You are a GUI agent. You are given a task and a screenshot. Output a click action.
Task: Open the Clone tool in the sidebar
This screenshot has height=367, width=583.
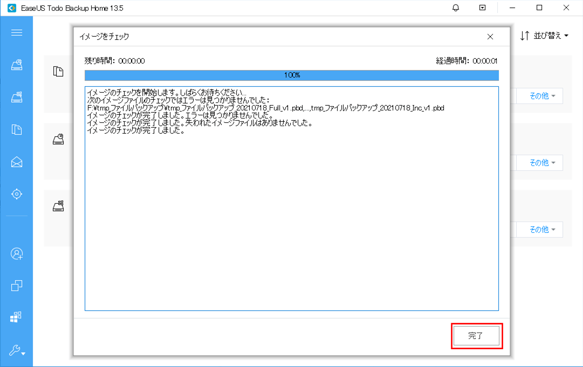(17, 285)
